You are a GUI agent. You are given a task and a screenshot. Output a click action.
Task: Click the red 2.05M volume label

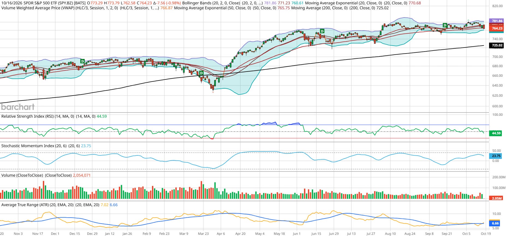496,198
